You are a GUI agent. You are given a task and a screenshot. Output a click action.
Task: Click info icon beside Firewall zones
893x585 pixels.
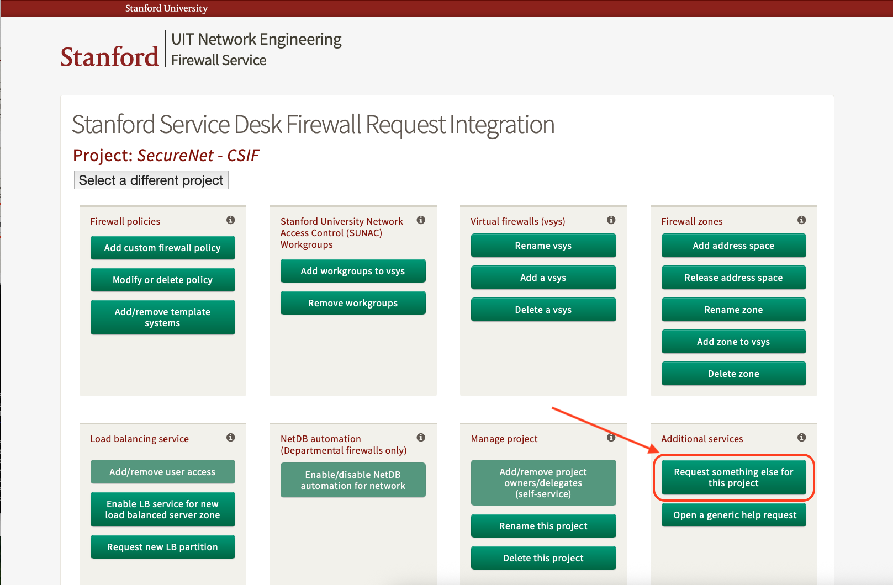[x=802, y=220]
